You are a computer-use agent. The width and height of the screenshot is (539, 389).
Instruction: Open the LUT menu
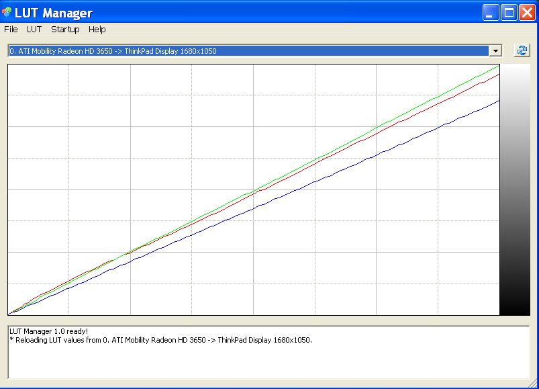click(34, 30)
